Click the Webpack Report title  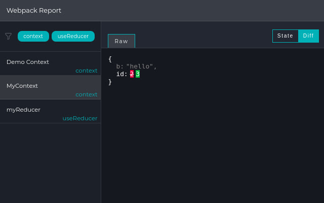pos(34,10)
